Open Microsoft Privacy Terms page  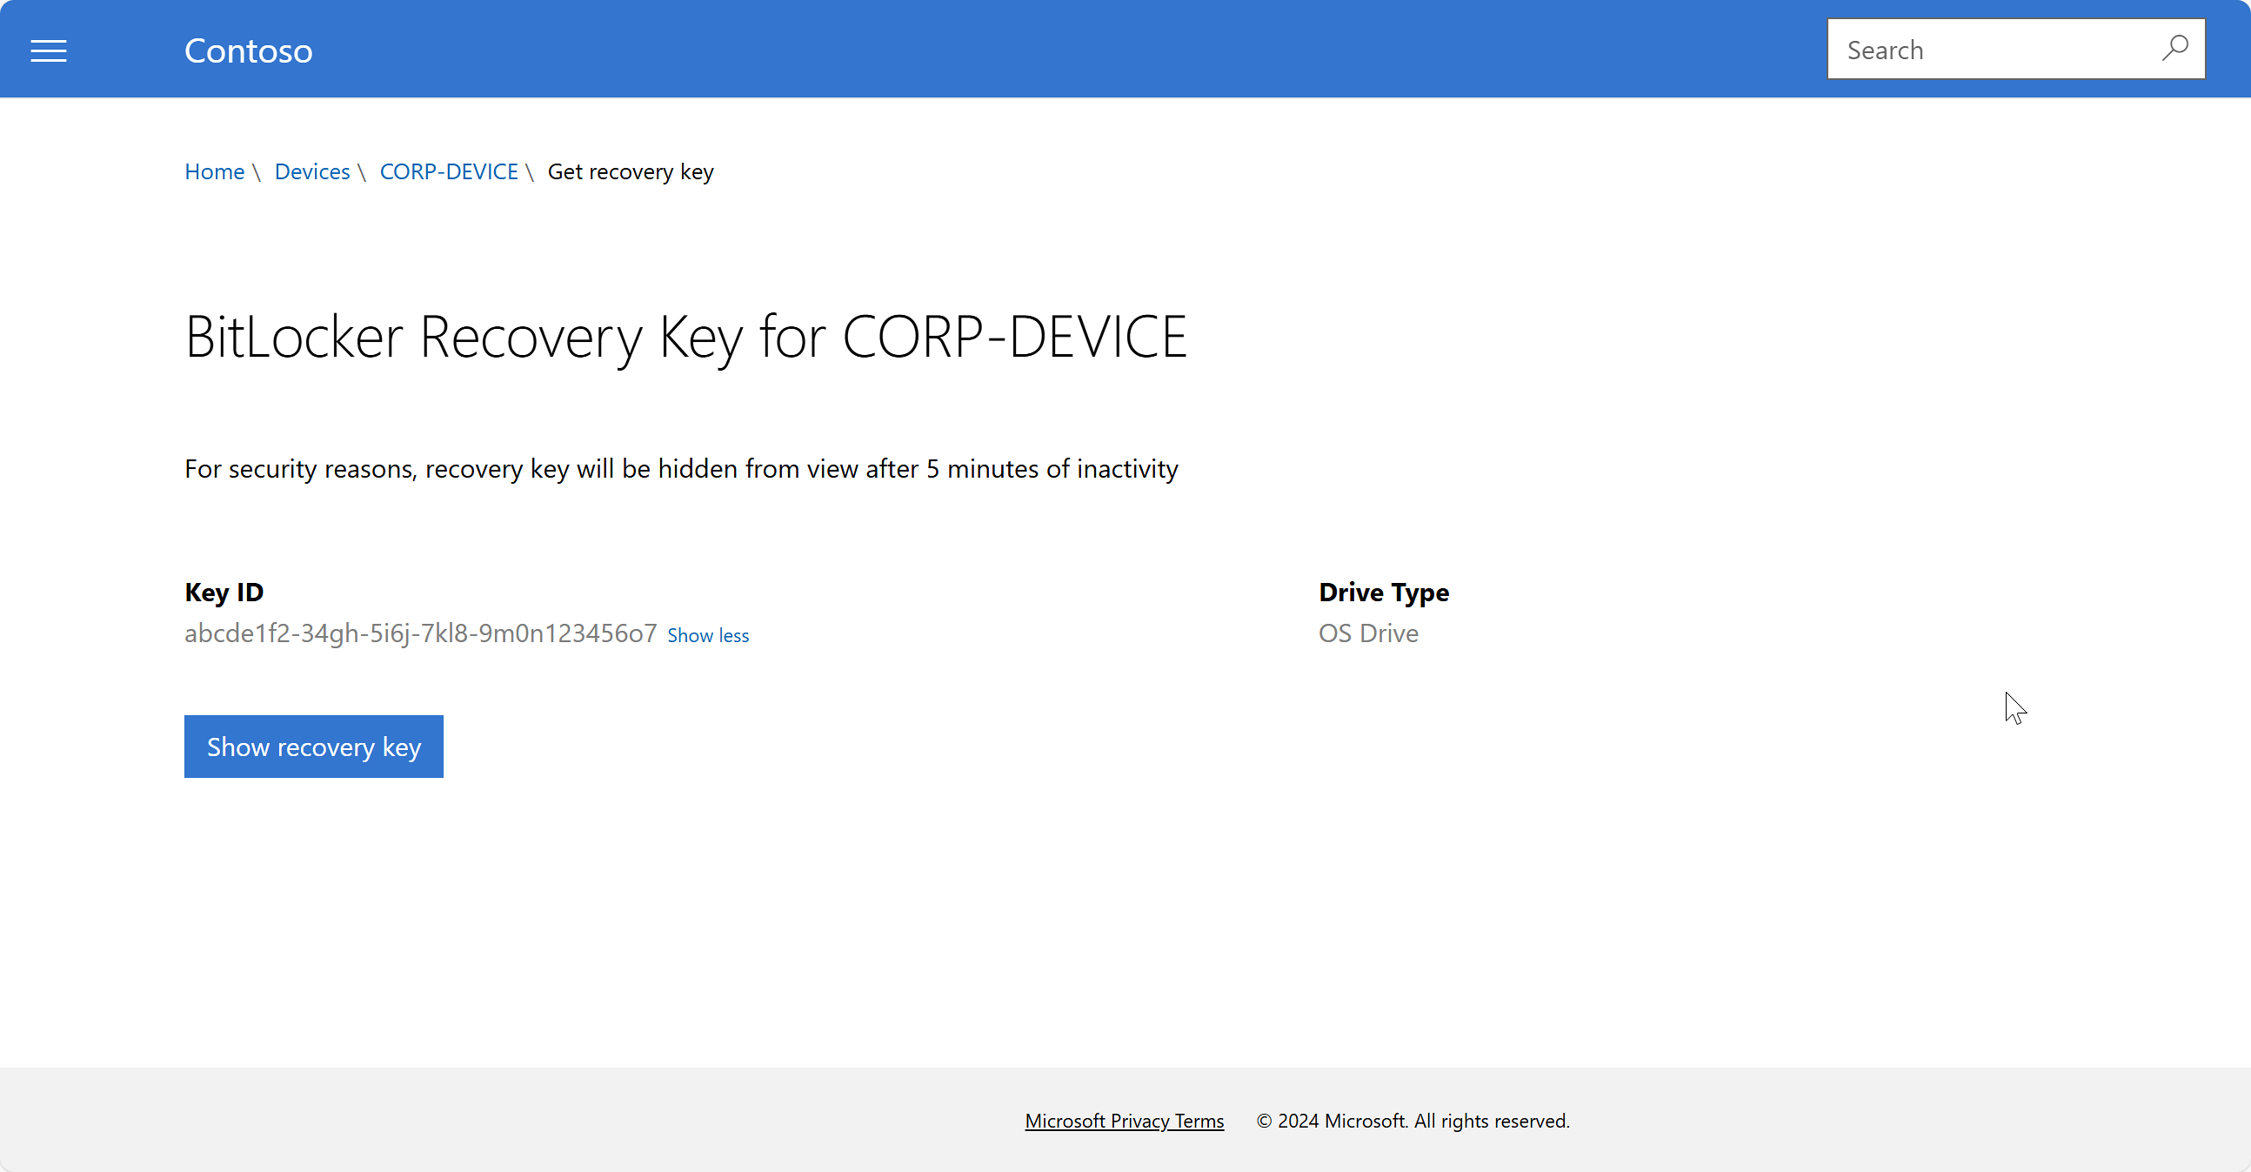click(x=1125, y=1120)
